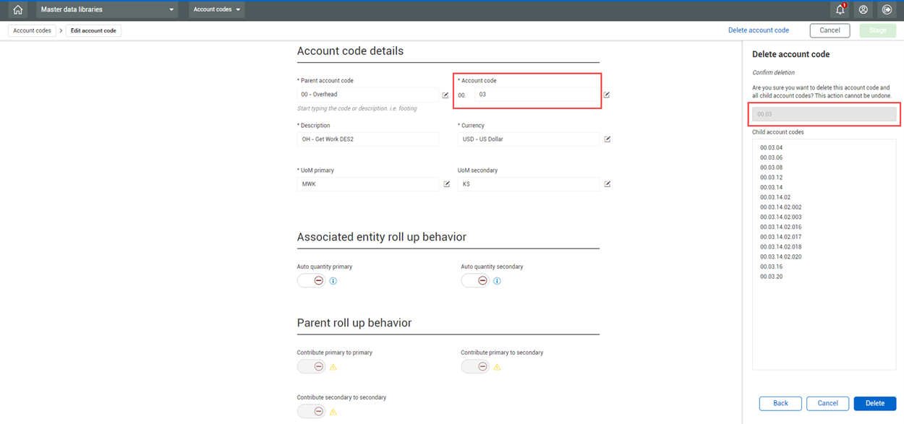Click Back in the delete panel
The height and width of the screenshot is (424, 904).
[780, 403]
